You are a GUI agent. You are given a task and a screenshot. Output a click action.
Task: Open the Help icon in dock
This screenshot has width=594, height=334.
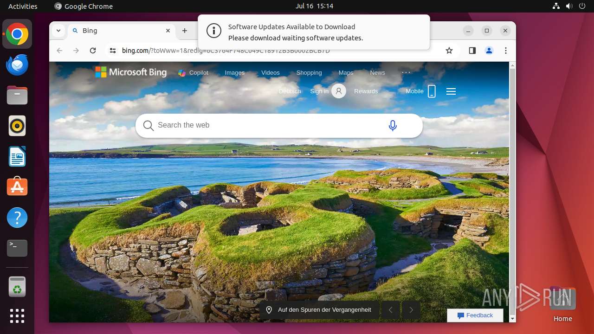(17, 218)
